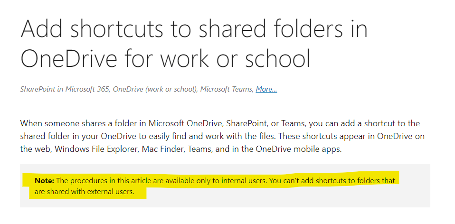455x224 pixels.
Task: Click the bold "Note:" label
Action: 44,181
